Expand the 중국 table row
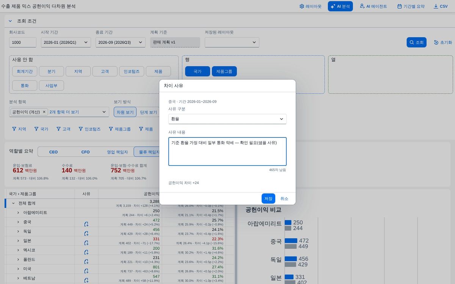The height and width of the screenshot is (284, 455). point(18,222)
